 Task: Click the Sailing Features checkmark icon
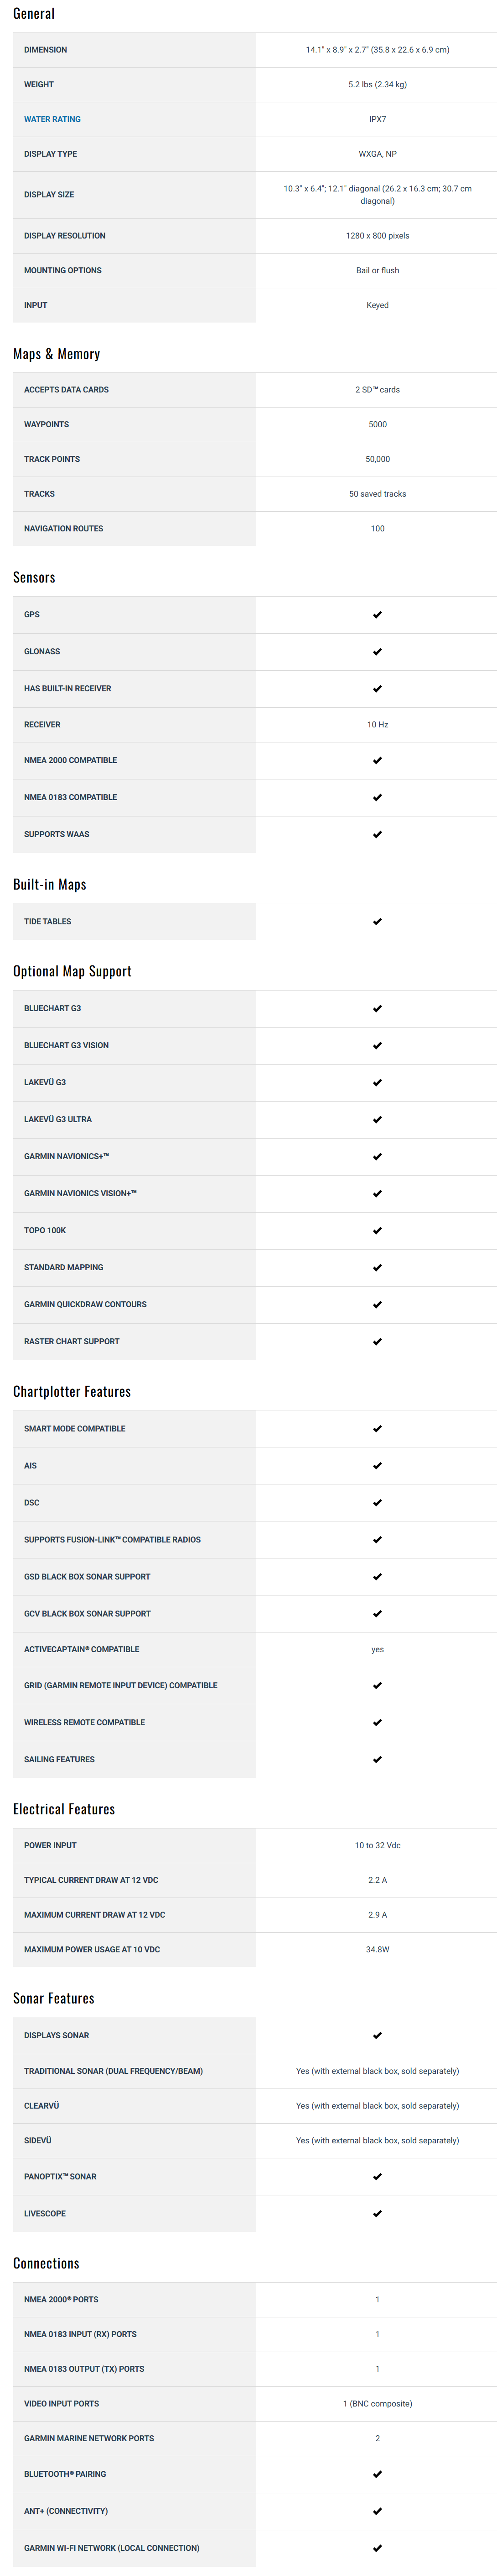coord(377,1760)
